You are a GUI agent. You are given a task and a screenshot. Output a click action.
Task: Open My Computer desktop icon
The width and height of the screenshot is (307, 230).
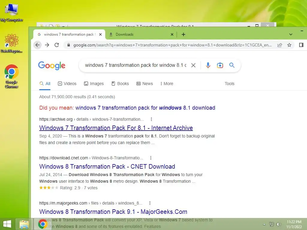12,12
